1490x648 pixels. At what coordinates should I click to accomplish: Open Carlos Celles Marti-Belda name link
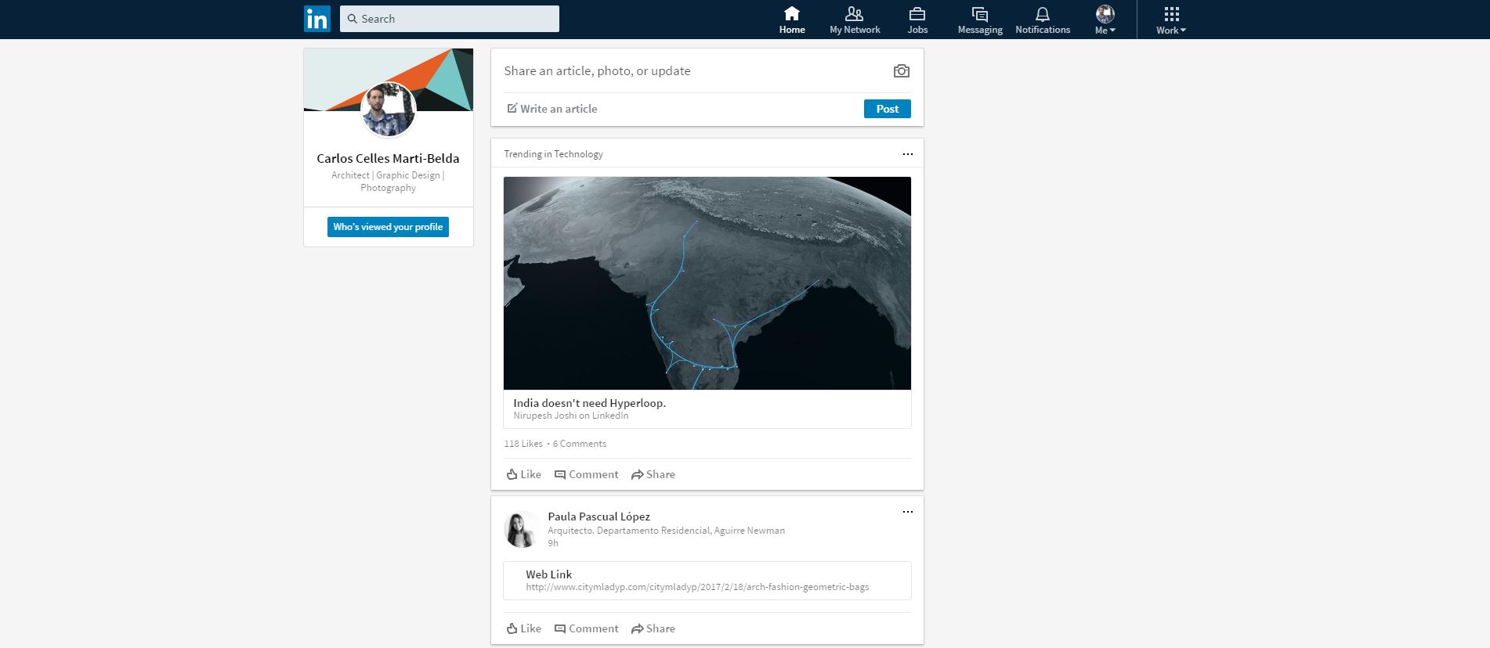[x=388, y=158]
